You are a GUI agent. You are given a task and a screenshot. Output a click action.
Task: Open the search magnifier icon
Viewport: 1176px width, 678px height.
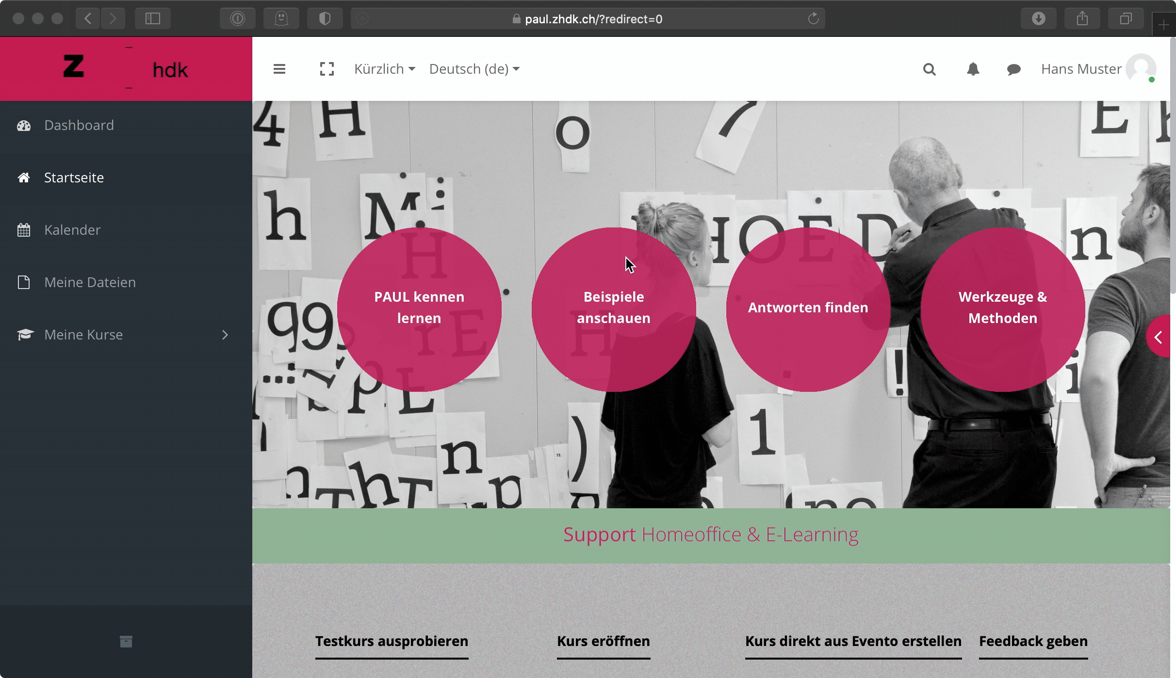tap(929, 69)
